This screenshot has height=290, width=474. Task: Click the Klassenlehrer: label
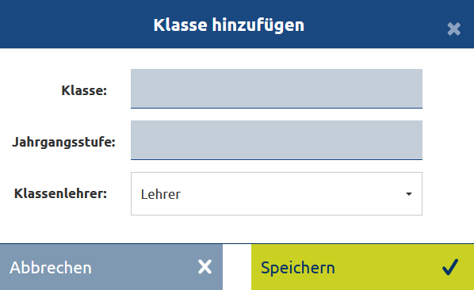(x=60, y=193)
